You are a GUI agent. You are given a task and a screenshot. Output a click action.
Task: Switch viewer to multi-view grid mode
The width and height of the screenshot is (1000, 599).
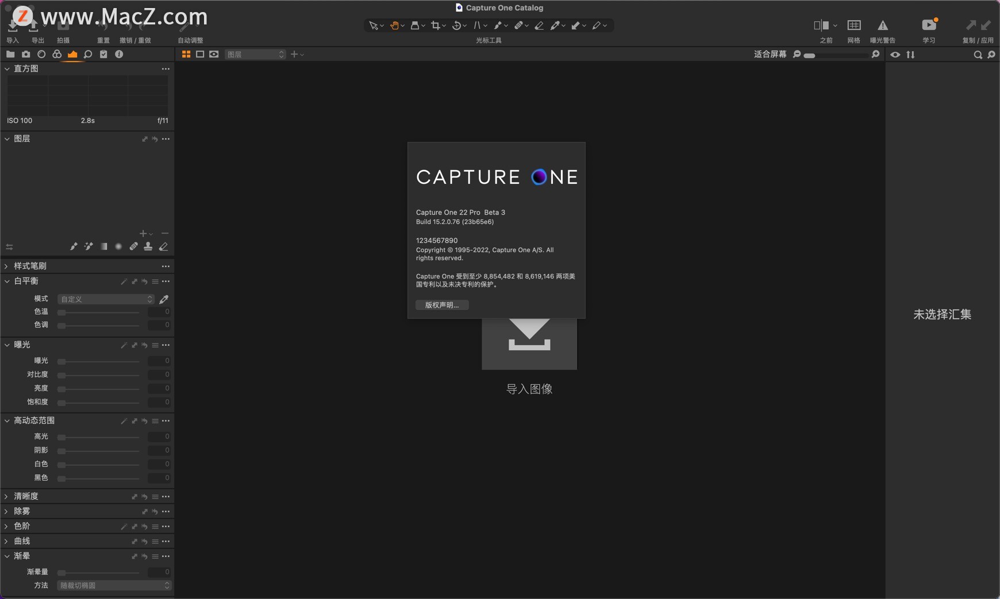click(x=186, y=54)
